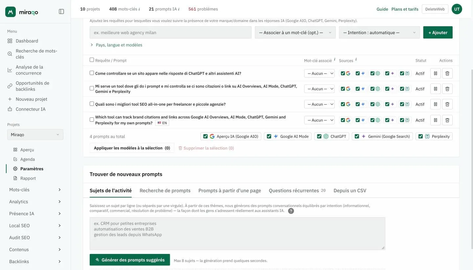
Task: Click the activity subjects textarea
Action: point(237,234)
